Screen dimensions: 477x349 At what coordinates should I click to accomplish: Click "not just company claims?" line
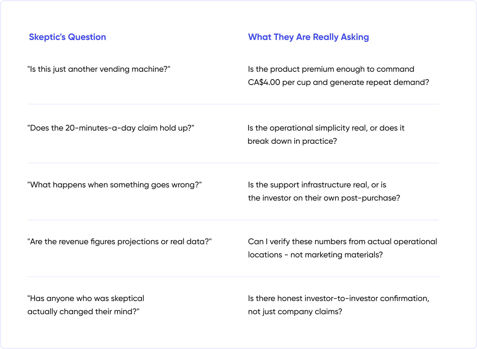[295, 312]
